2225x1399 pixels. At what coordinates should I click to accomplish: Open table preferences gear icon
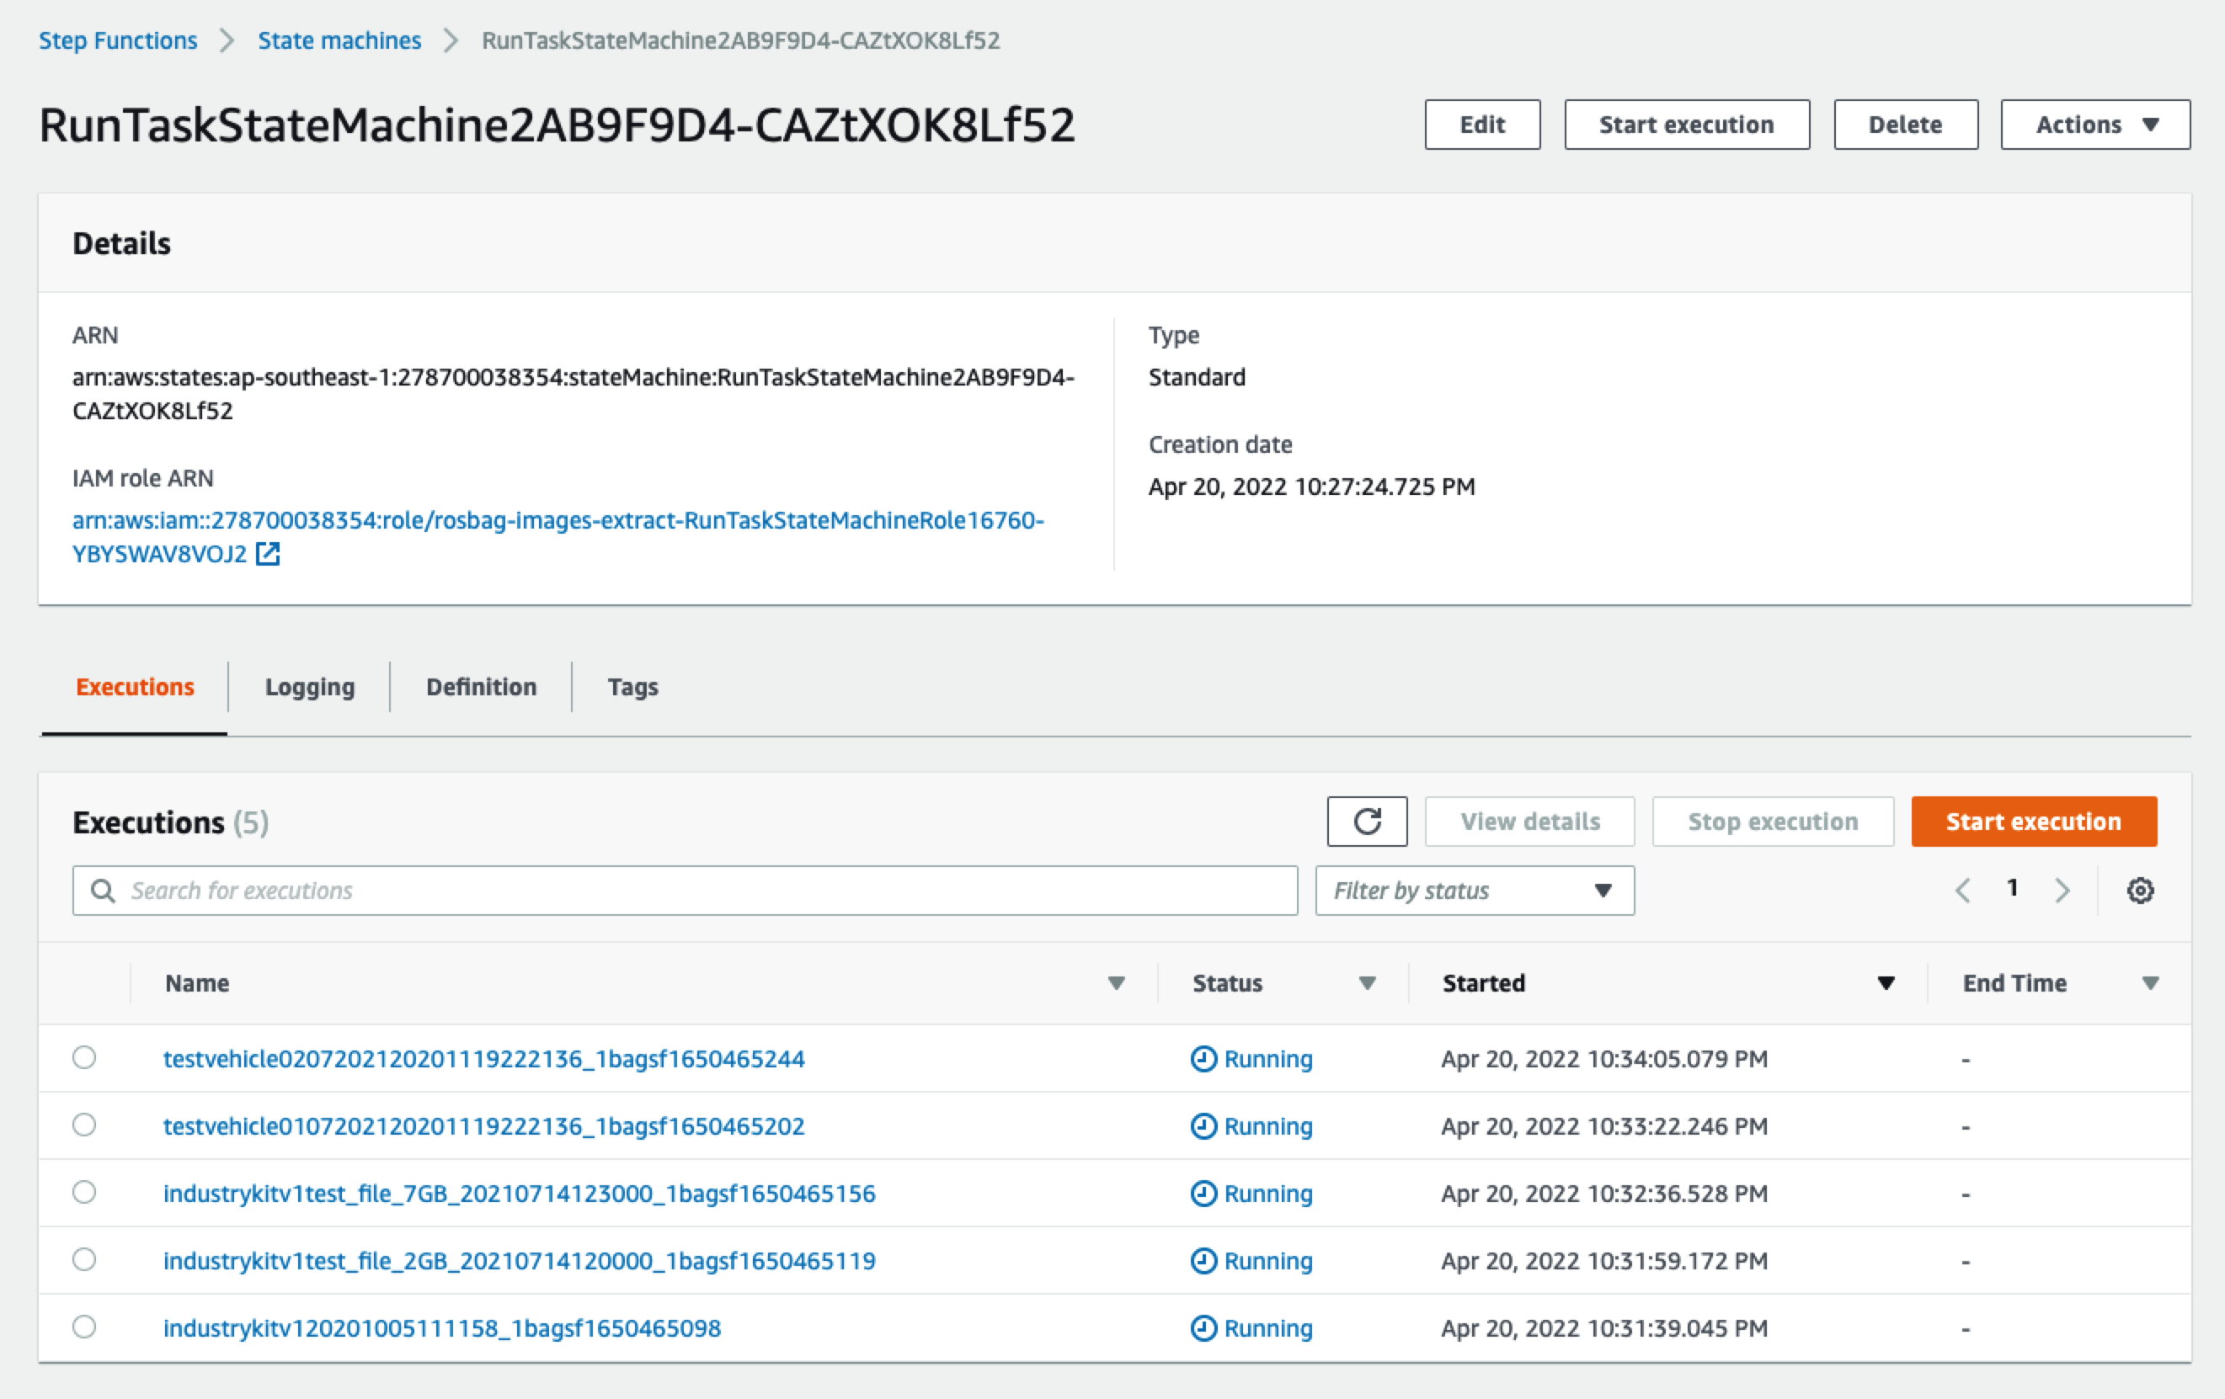coord(2140,891)
